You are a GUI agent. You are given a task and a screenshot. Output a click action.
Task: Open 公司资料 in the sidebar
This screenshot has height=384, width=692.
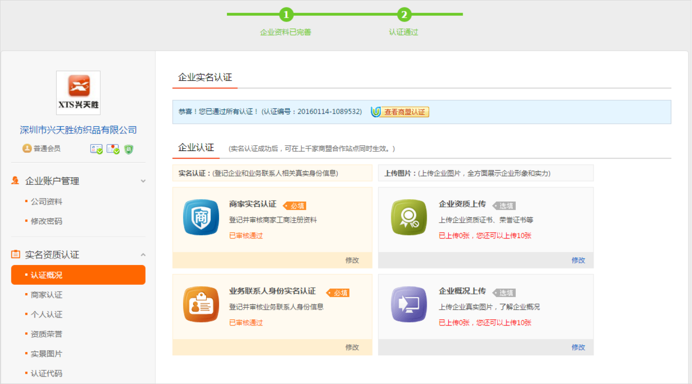pos(46,202)
